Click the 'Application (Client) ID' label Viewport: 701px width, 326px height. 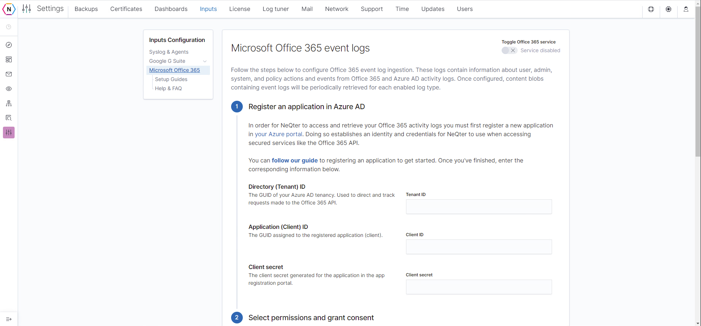pyautogui.click(x=278, y=227)
